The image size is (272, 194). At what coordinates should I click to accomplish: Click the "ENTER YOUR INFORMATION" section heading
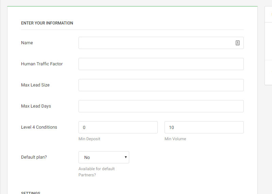pyautogui.click(x=47, y=23)
